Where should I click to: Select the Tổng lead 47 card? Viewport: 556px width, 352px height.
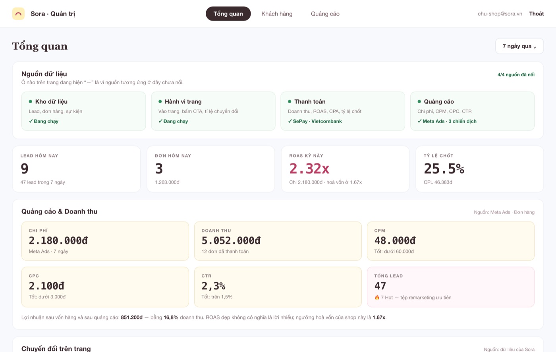(x=451, y=287)
